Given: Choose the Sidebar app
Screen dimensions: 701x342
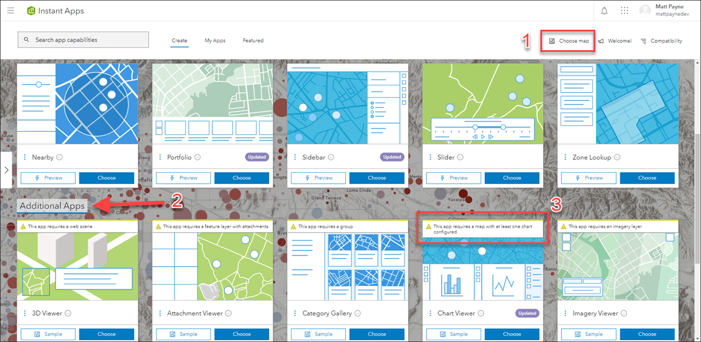Looking at the screenshot, I should tap(377, 178).
